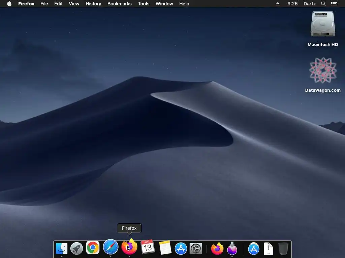Open Google Chrome from the Dock
Screen dimensions: 345x258
[x=93, y=248]
